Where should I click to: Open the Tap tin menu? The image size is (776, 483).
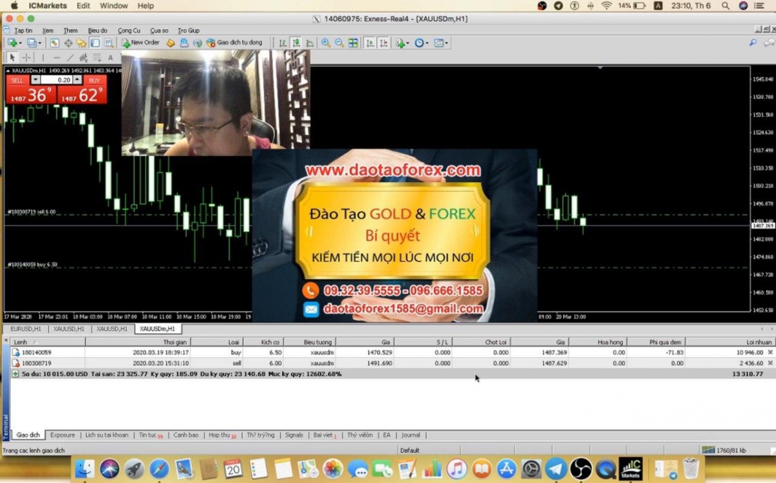coord(23,30)
